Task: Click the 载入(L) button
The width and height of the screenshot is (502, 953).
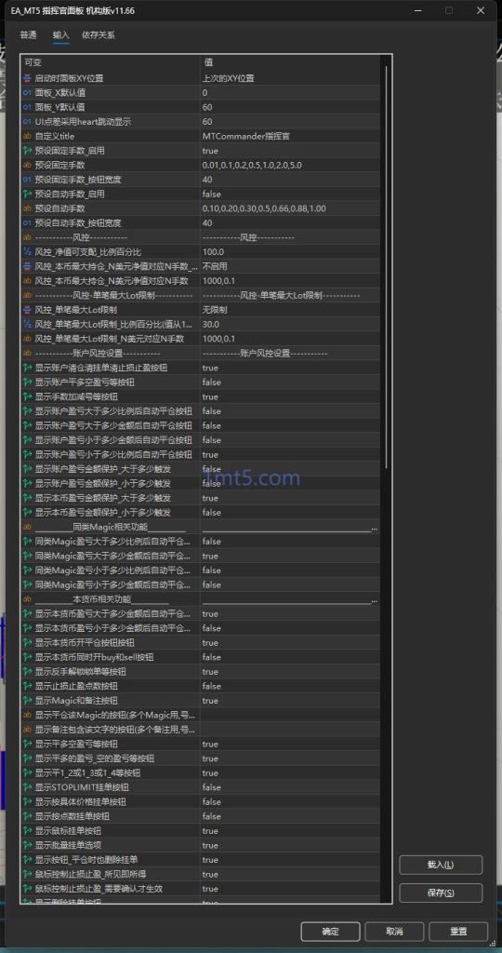Action: 441,865
